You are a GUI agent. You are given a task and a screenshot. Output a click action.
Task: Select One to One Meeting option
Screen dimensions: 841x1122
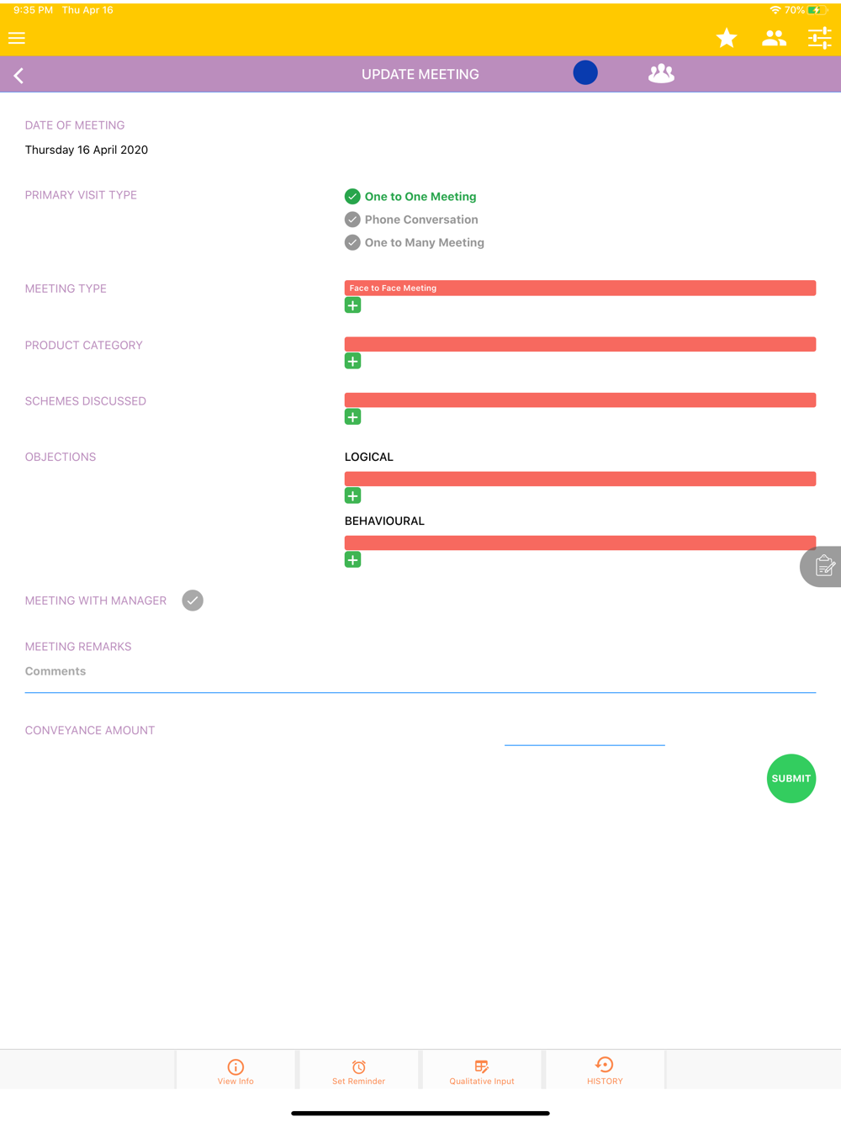[410, 197]
